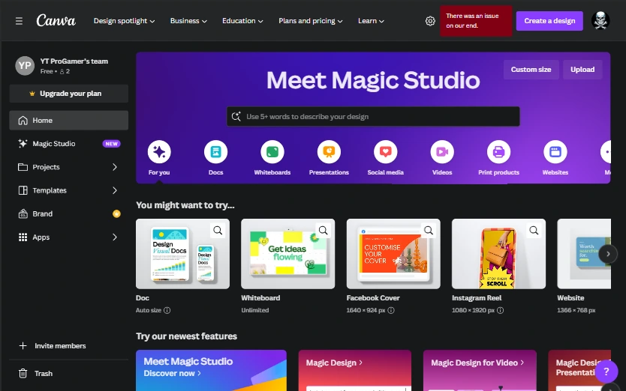Select the Videos category icon
This screenshot has width=626, height=391.
(442, 152)
